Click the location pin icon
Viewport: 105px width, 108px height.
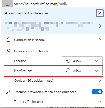click(x=68, y=61)
